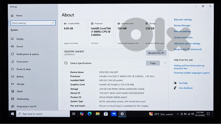
Task: Open Task View from the taskbar
Action: (x=74, y=114)
